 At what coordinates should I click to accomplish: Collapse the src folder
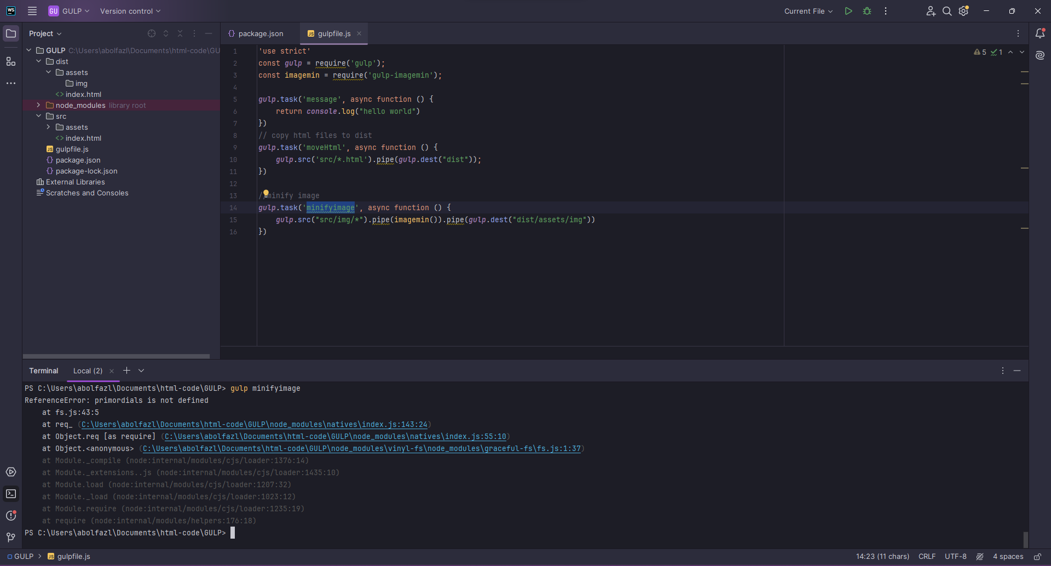tap(39, 116)
